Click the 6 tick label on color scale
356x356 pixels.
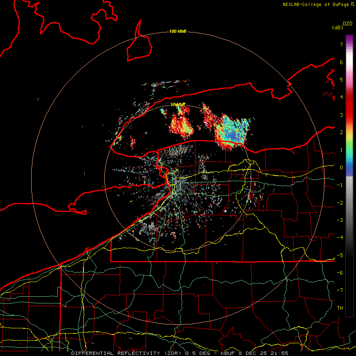pyautogui.click(x=341, y=62)
